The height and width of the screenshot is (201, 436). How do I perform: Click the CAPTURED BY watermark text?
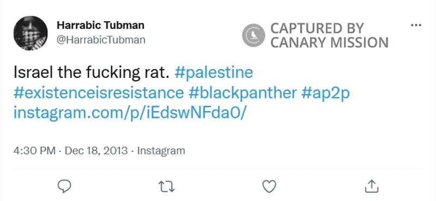(317, 28)
